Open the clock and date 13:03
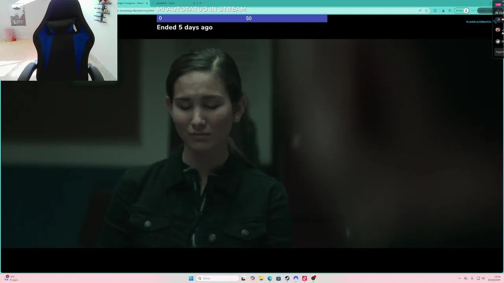This screenshot has width=504, height=283. (x=494, y=278)
